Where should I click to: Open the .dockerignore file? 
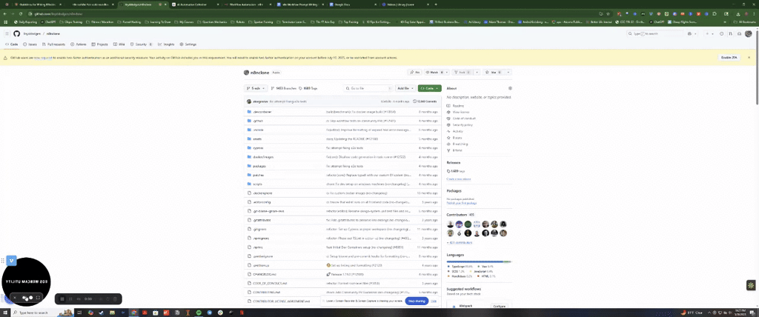[x=262, y=193]
